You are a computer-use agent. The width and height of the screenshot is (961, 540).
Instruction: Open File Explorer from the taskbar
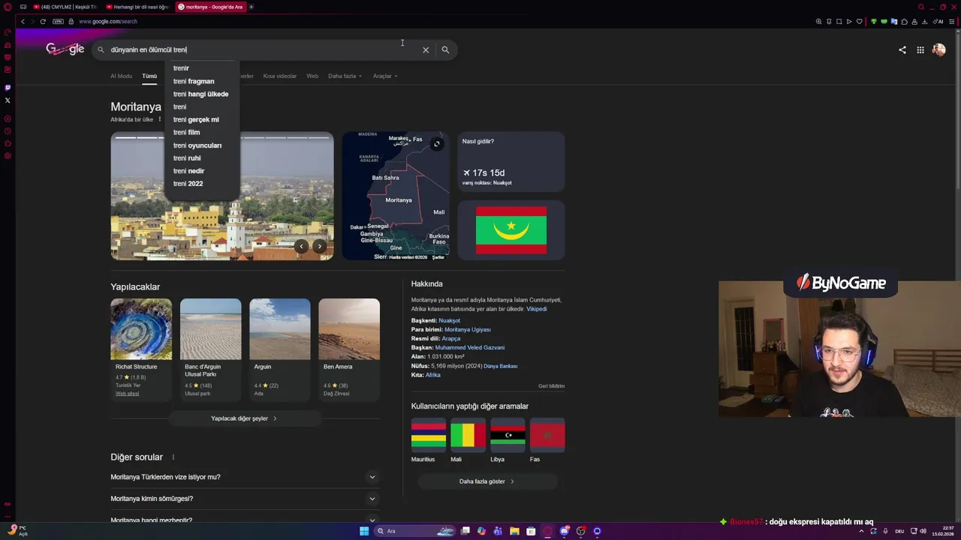[514, 531]
